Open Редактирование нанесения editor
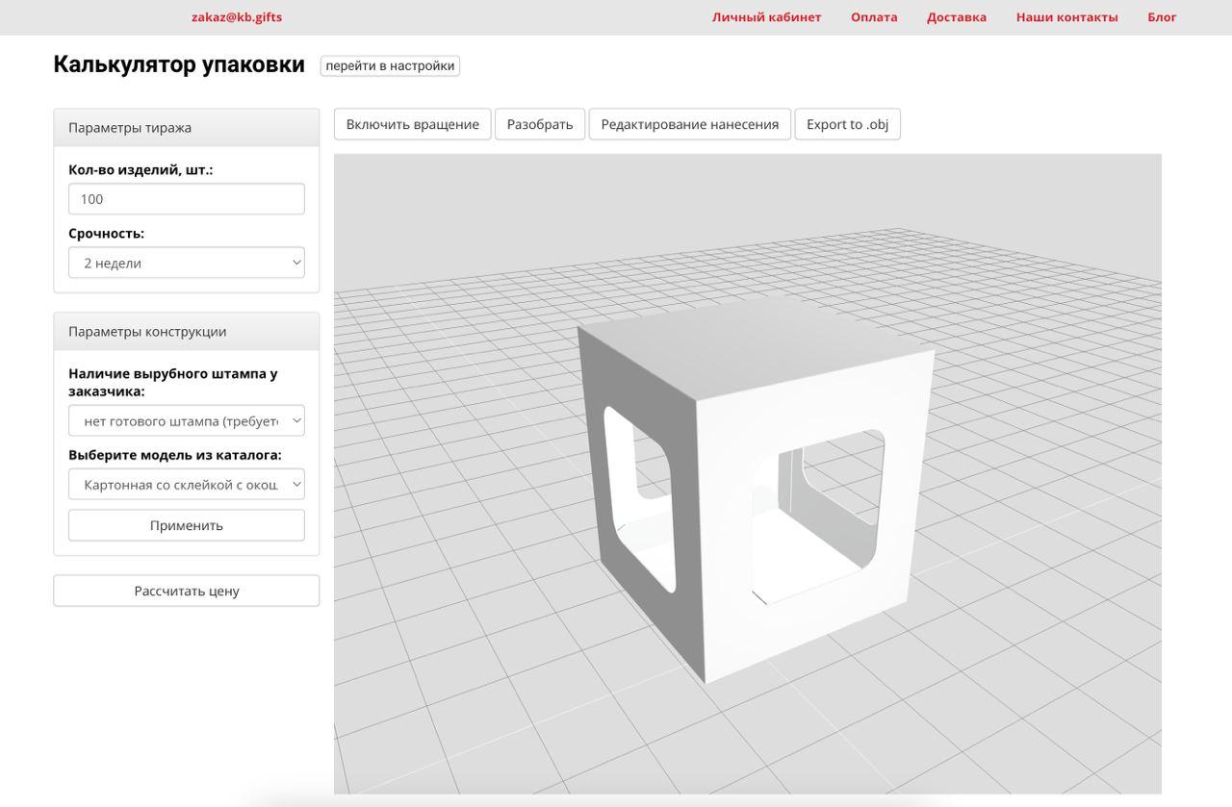Screen dimensions: 1232x807 689,124
